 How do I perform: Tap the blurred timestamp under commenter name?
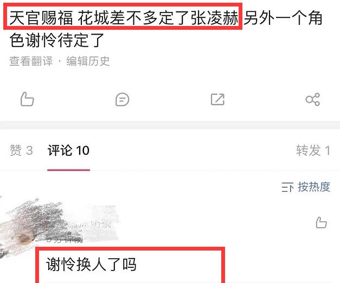pos(65,240)
